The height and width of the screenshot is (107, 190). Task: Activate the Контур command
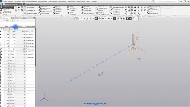[x=99, y=10]
